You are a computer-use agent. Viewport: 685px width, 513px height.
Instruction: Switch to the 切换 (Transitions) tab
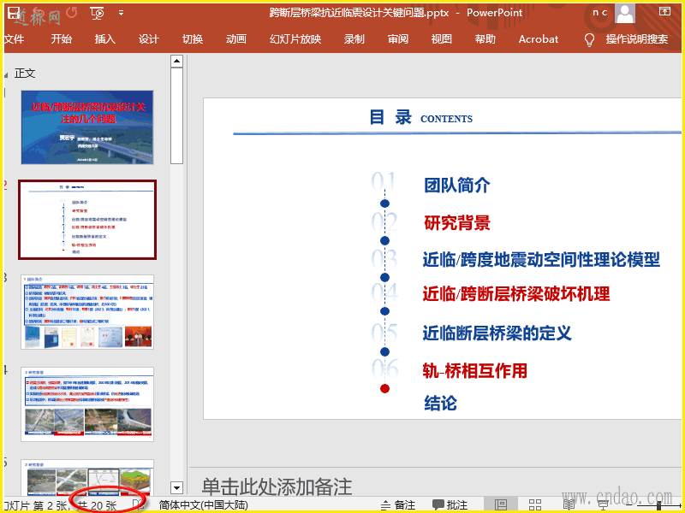[193, 39]
